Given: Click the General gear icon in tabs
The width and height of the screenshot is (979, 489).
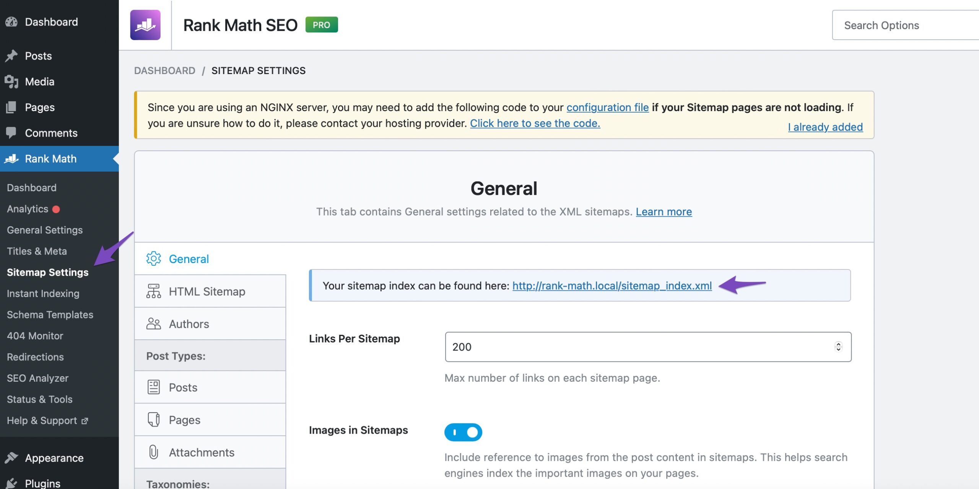Looking at the screenshot, I should [x=154, y=258].
